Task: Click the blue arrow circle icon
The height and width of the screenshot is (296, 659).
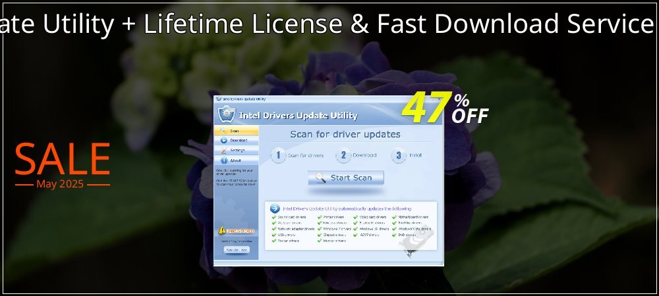Action: pyautogui.click(x=275, y=209)
